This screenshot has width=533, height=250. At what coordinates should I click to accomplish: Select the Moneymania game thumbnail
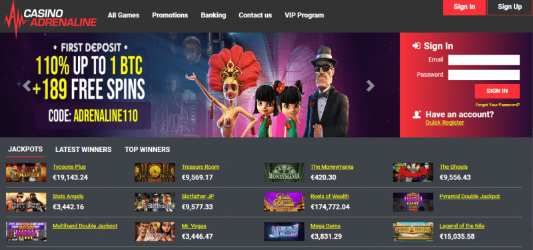[x=284, y=173]
